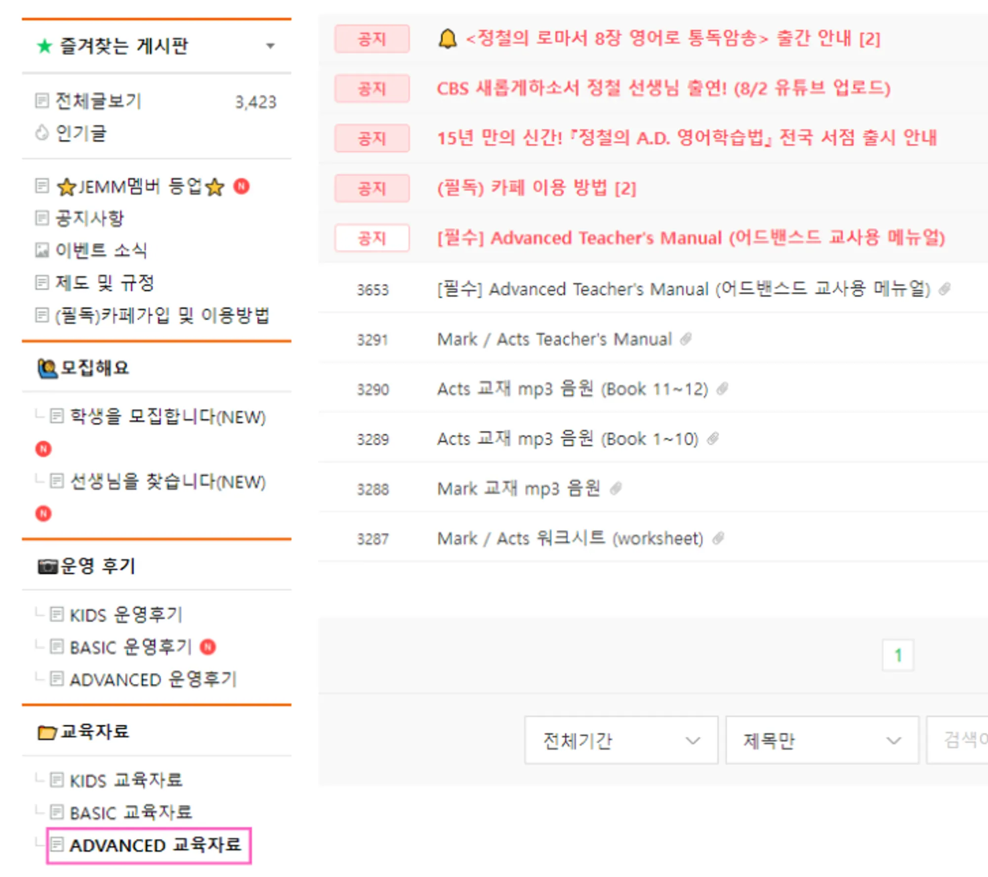Click the folder icon next to 교육자료
This screenshot has width=988, height=877.
47,732
